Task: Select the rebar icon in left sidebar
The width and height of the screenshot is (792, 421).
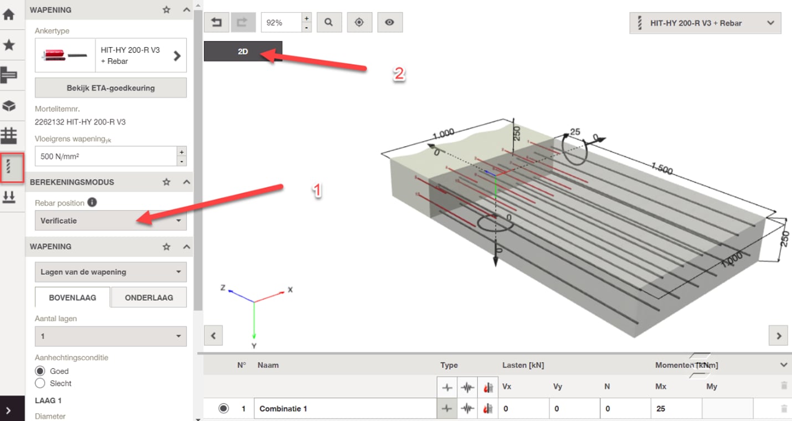Action: [x=9, y=167]
